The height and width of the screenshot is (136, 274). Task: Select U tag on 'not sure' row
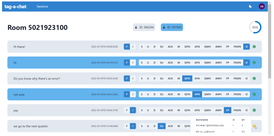click(x=148, y=94)
